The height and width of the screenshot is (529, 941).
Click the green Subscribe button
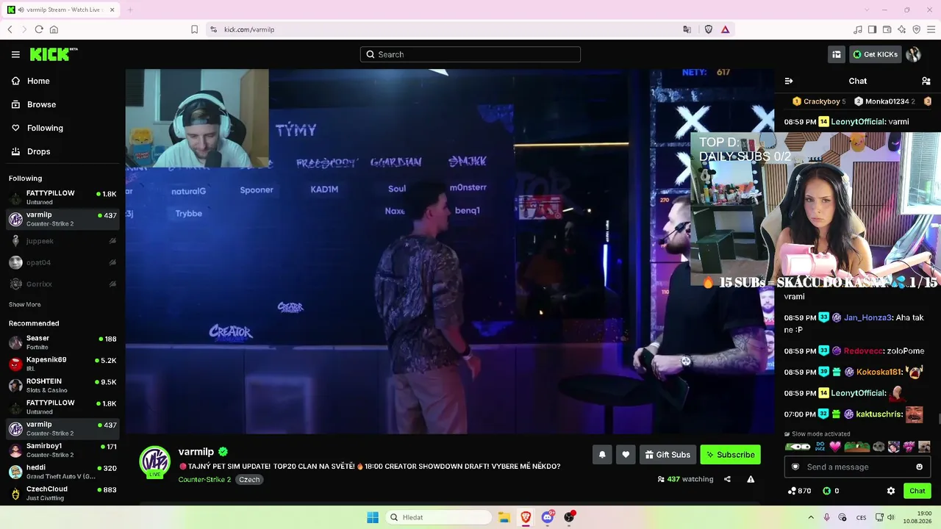tap(730, 455)
